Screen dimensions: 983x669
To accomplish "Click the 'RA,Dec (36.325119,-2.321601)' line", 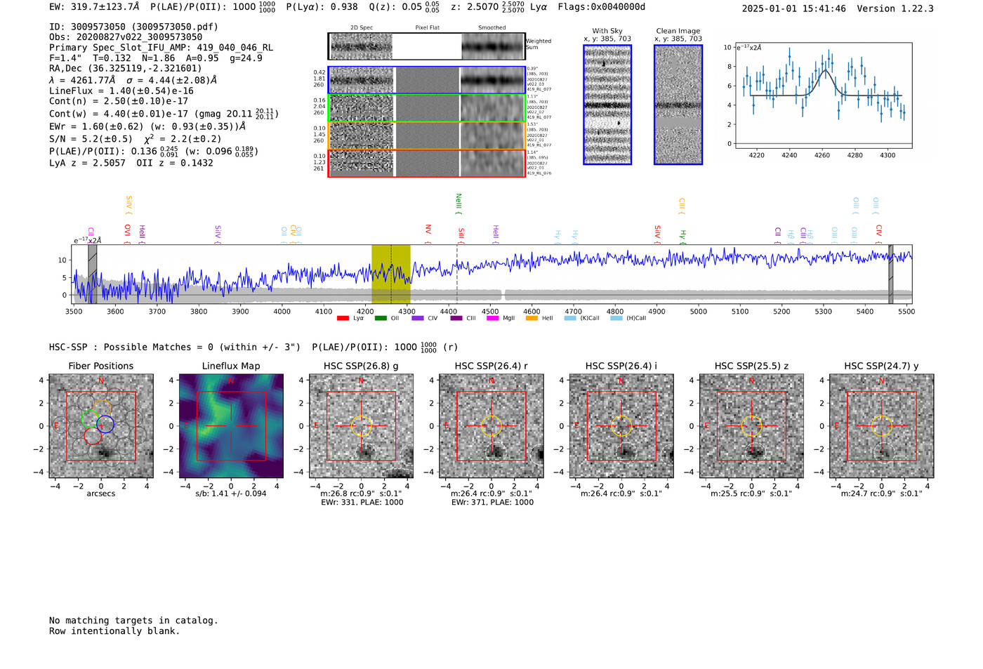I will [125, 68].
